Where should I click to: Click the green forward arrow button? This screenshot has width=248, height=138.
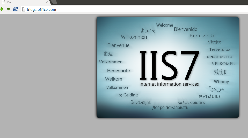(x=9, y=9)
